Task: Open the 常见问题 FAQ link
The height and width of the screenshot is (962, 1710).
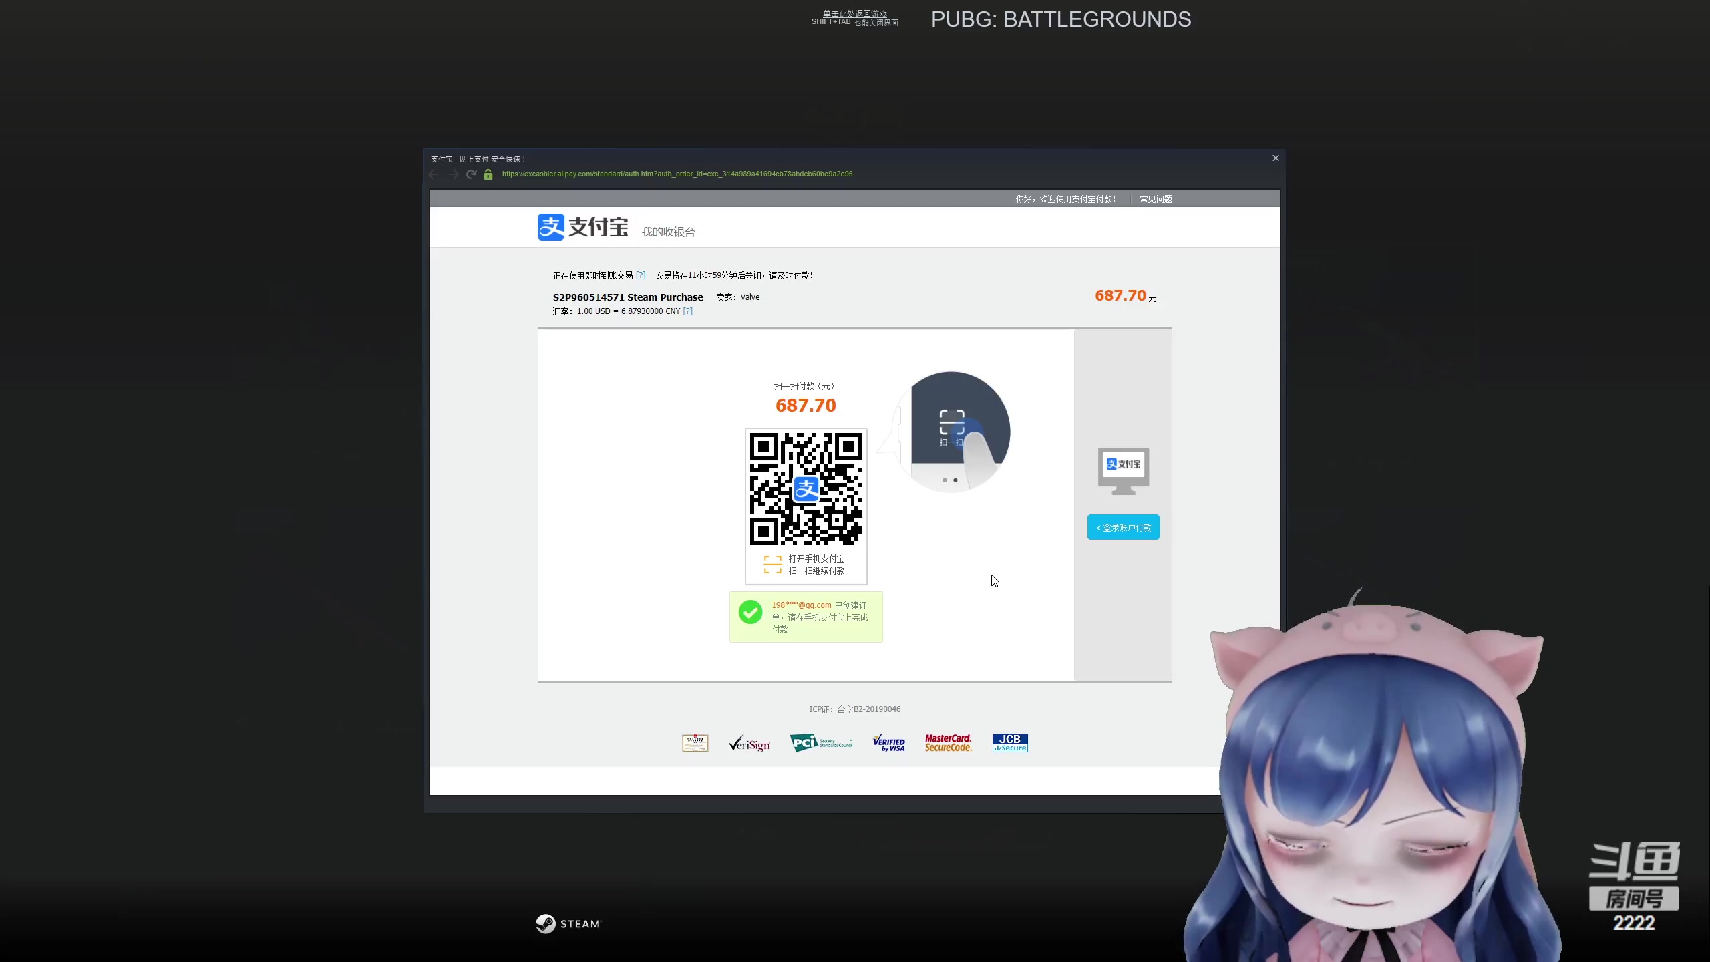Action: click(x=1156, y=199)
